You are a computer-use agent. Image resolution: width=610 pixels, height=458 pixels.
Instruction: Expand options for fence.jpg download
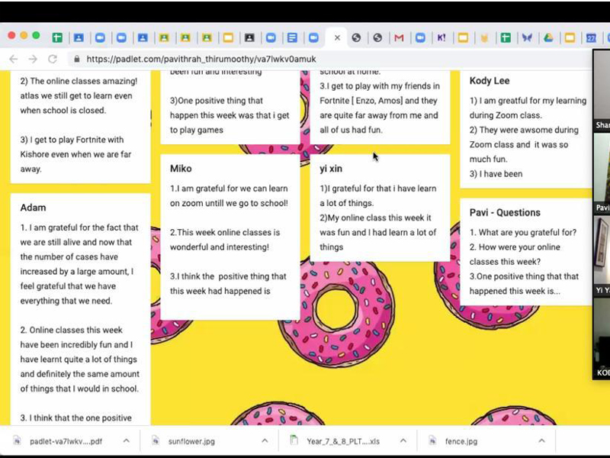click(x=542, y=441)
